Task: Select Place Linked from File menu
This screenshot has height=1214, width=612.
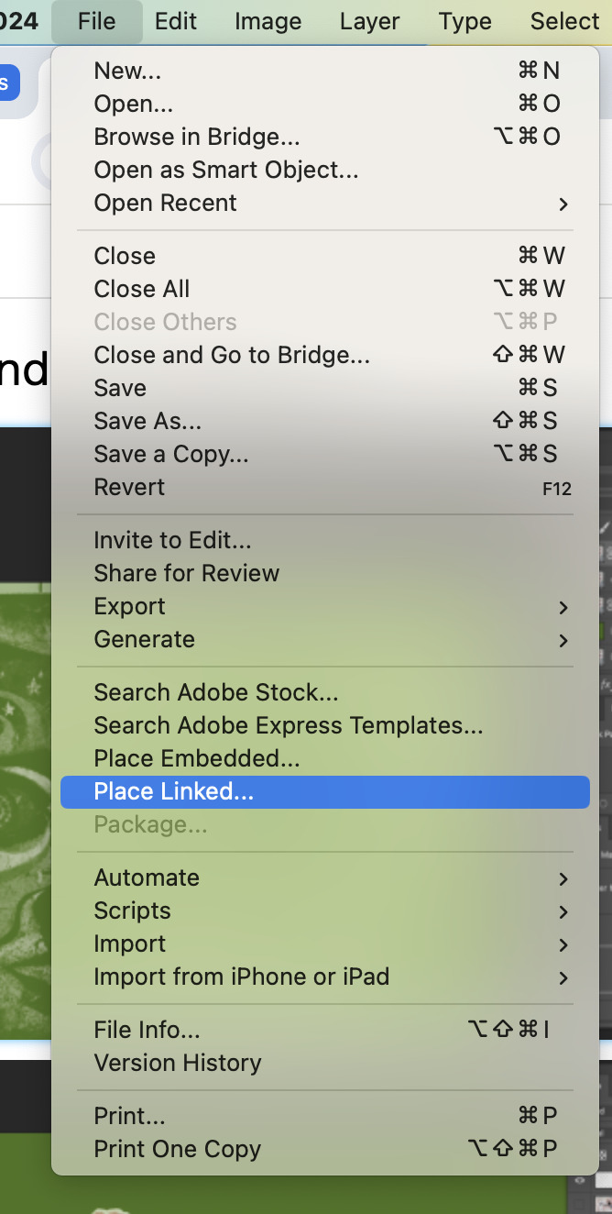Action: tap(325, 791)
